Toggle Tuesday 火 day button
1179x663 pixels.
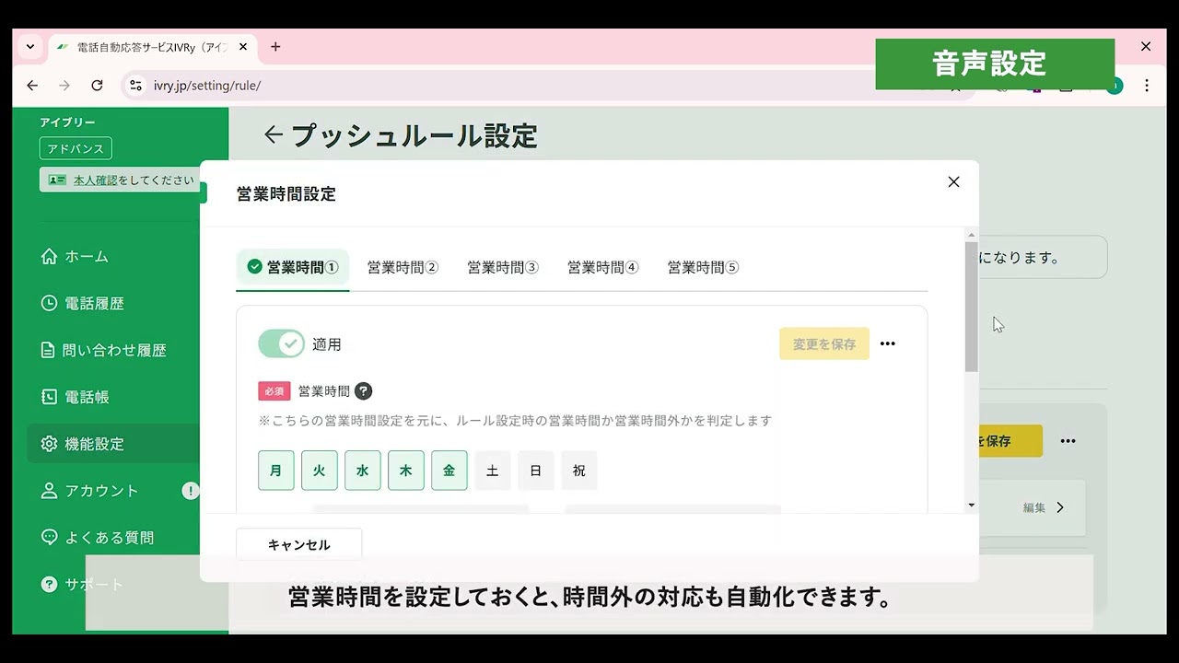point(320,471)
